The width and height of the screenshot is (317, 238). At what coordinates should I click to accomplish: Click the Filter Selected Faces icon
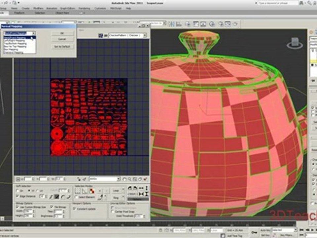[x=85, y=179]
